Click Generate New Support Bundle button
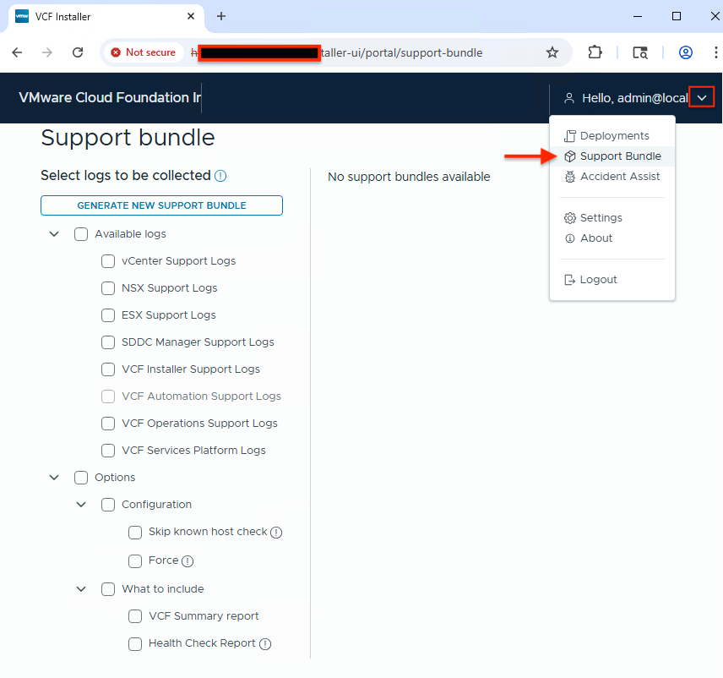 161,205
